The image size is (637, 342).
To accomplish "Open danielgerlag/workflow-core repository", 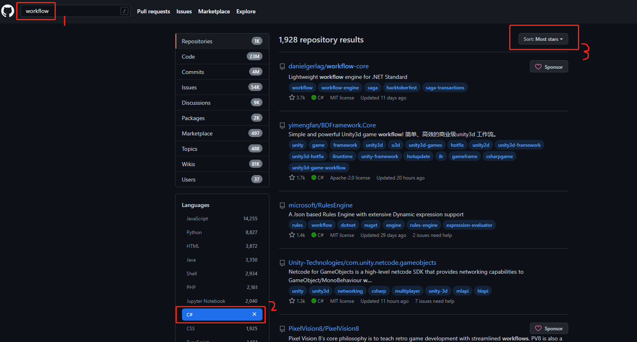I will click(x=328, y=66).
